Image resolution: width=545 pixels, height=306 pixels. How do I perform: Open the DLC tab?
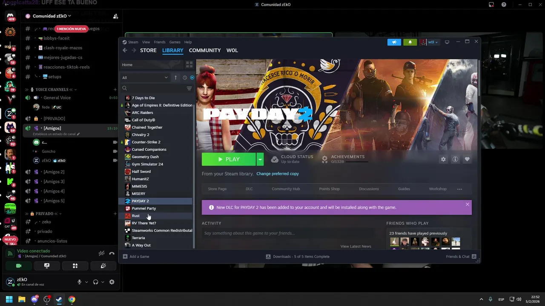coord(249,189)
